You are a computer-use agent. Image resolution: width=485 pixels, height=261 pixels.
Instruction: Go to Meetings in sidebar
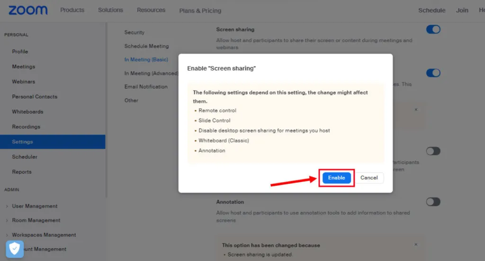(x=24, y=66)
